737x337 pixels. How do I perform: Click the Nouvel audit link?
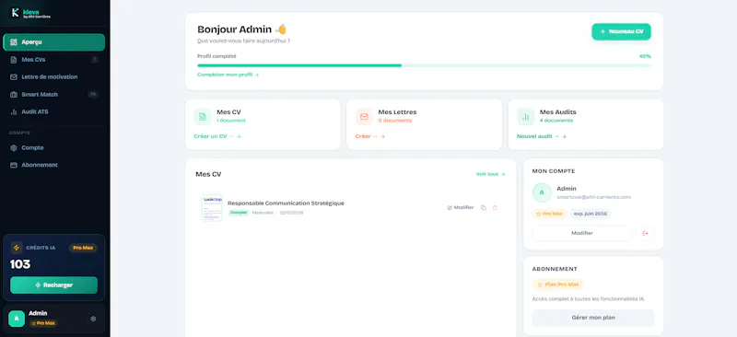pos(542,136)
